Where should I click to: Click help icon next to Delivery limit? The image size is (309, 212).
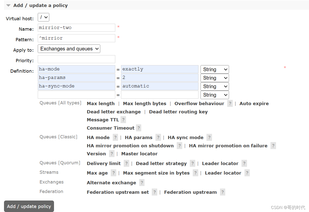click(126, 164)
